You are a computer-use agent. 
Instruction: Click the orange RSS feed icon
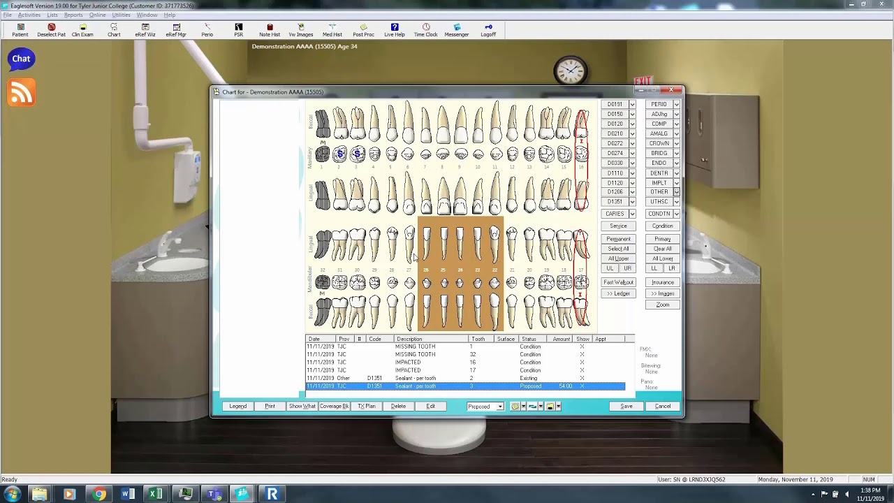pyautogui.click(x=21, y=93)
